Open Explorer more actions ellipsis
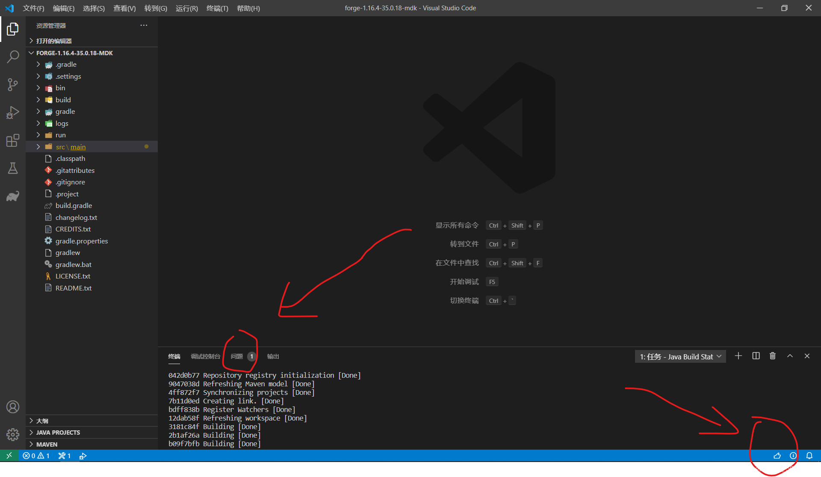Viewport: 821px width, 477px height. tap(144, 25)
